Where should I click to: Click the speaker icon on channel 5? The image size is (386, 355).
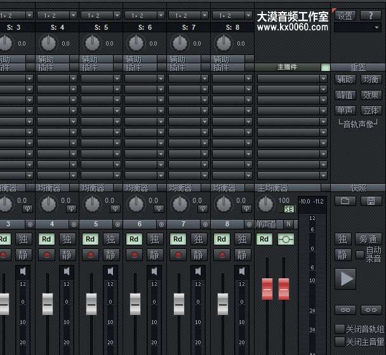pos(110,271)
